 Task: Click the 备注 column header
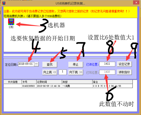coord(112,82)
